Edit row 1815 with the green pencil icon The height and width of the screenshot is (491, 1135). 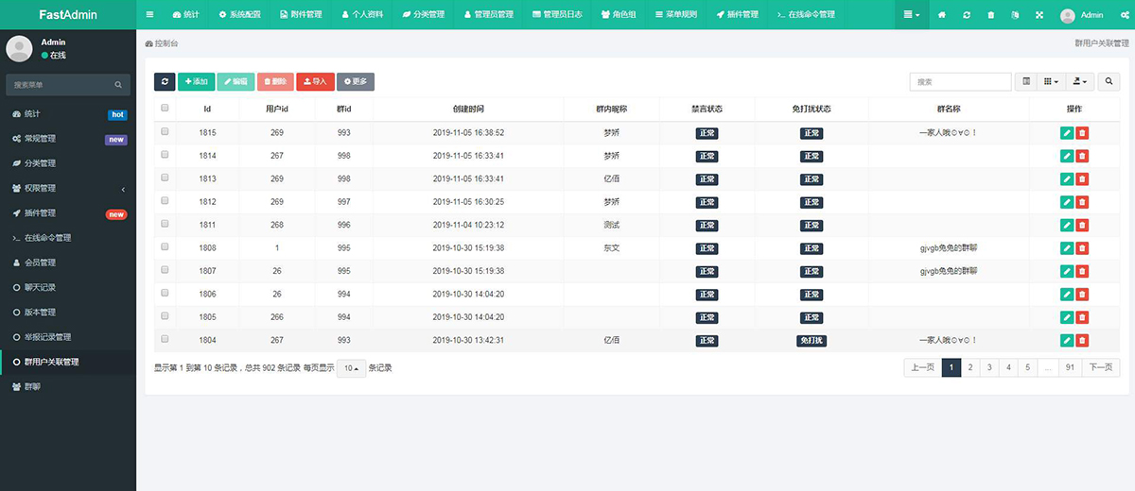1067,133
